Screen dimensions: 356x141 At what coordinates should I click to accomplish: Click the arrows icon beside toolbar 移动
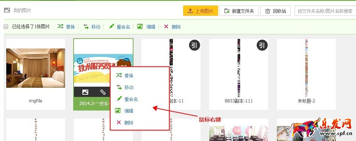[86, 26]
